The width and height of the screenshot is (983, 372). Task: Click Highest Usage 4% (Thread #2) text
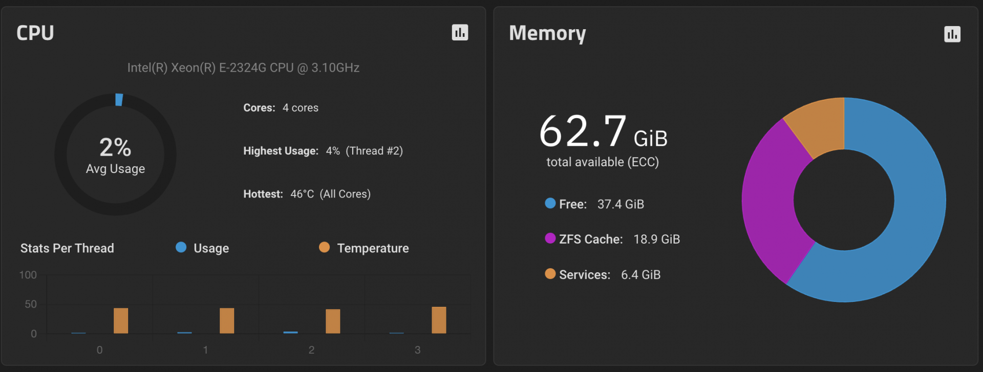[323, 151]
